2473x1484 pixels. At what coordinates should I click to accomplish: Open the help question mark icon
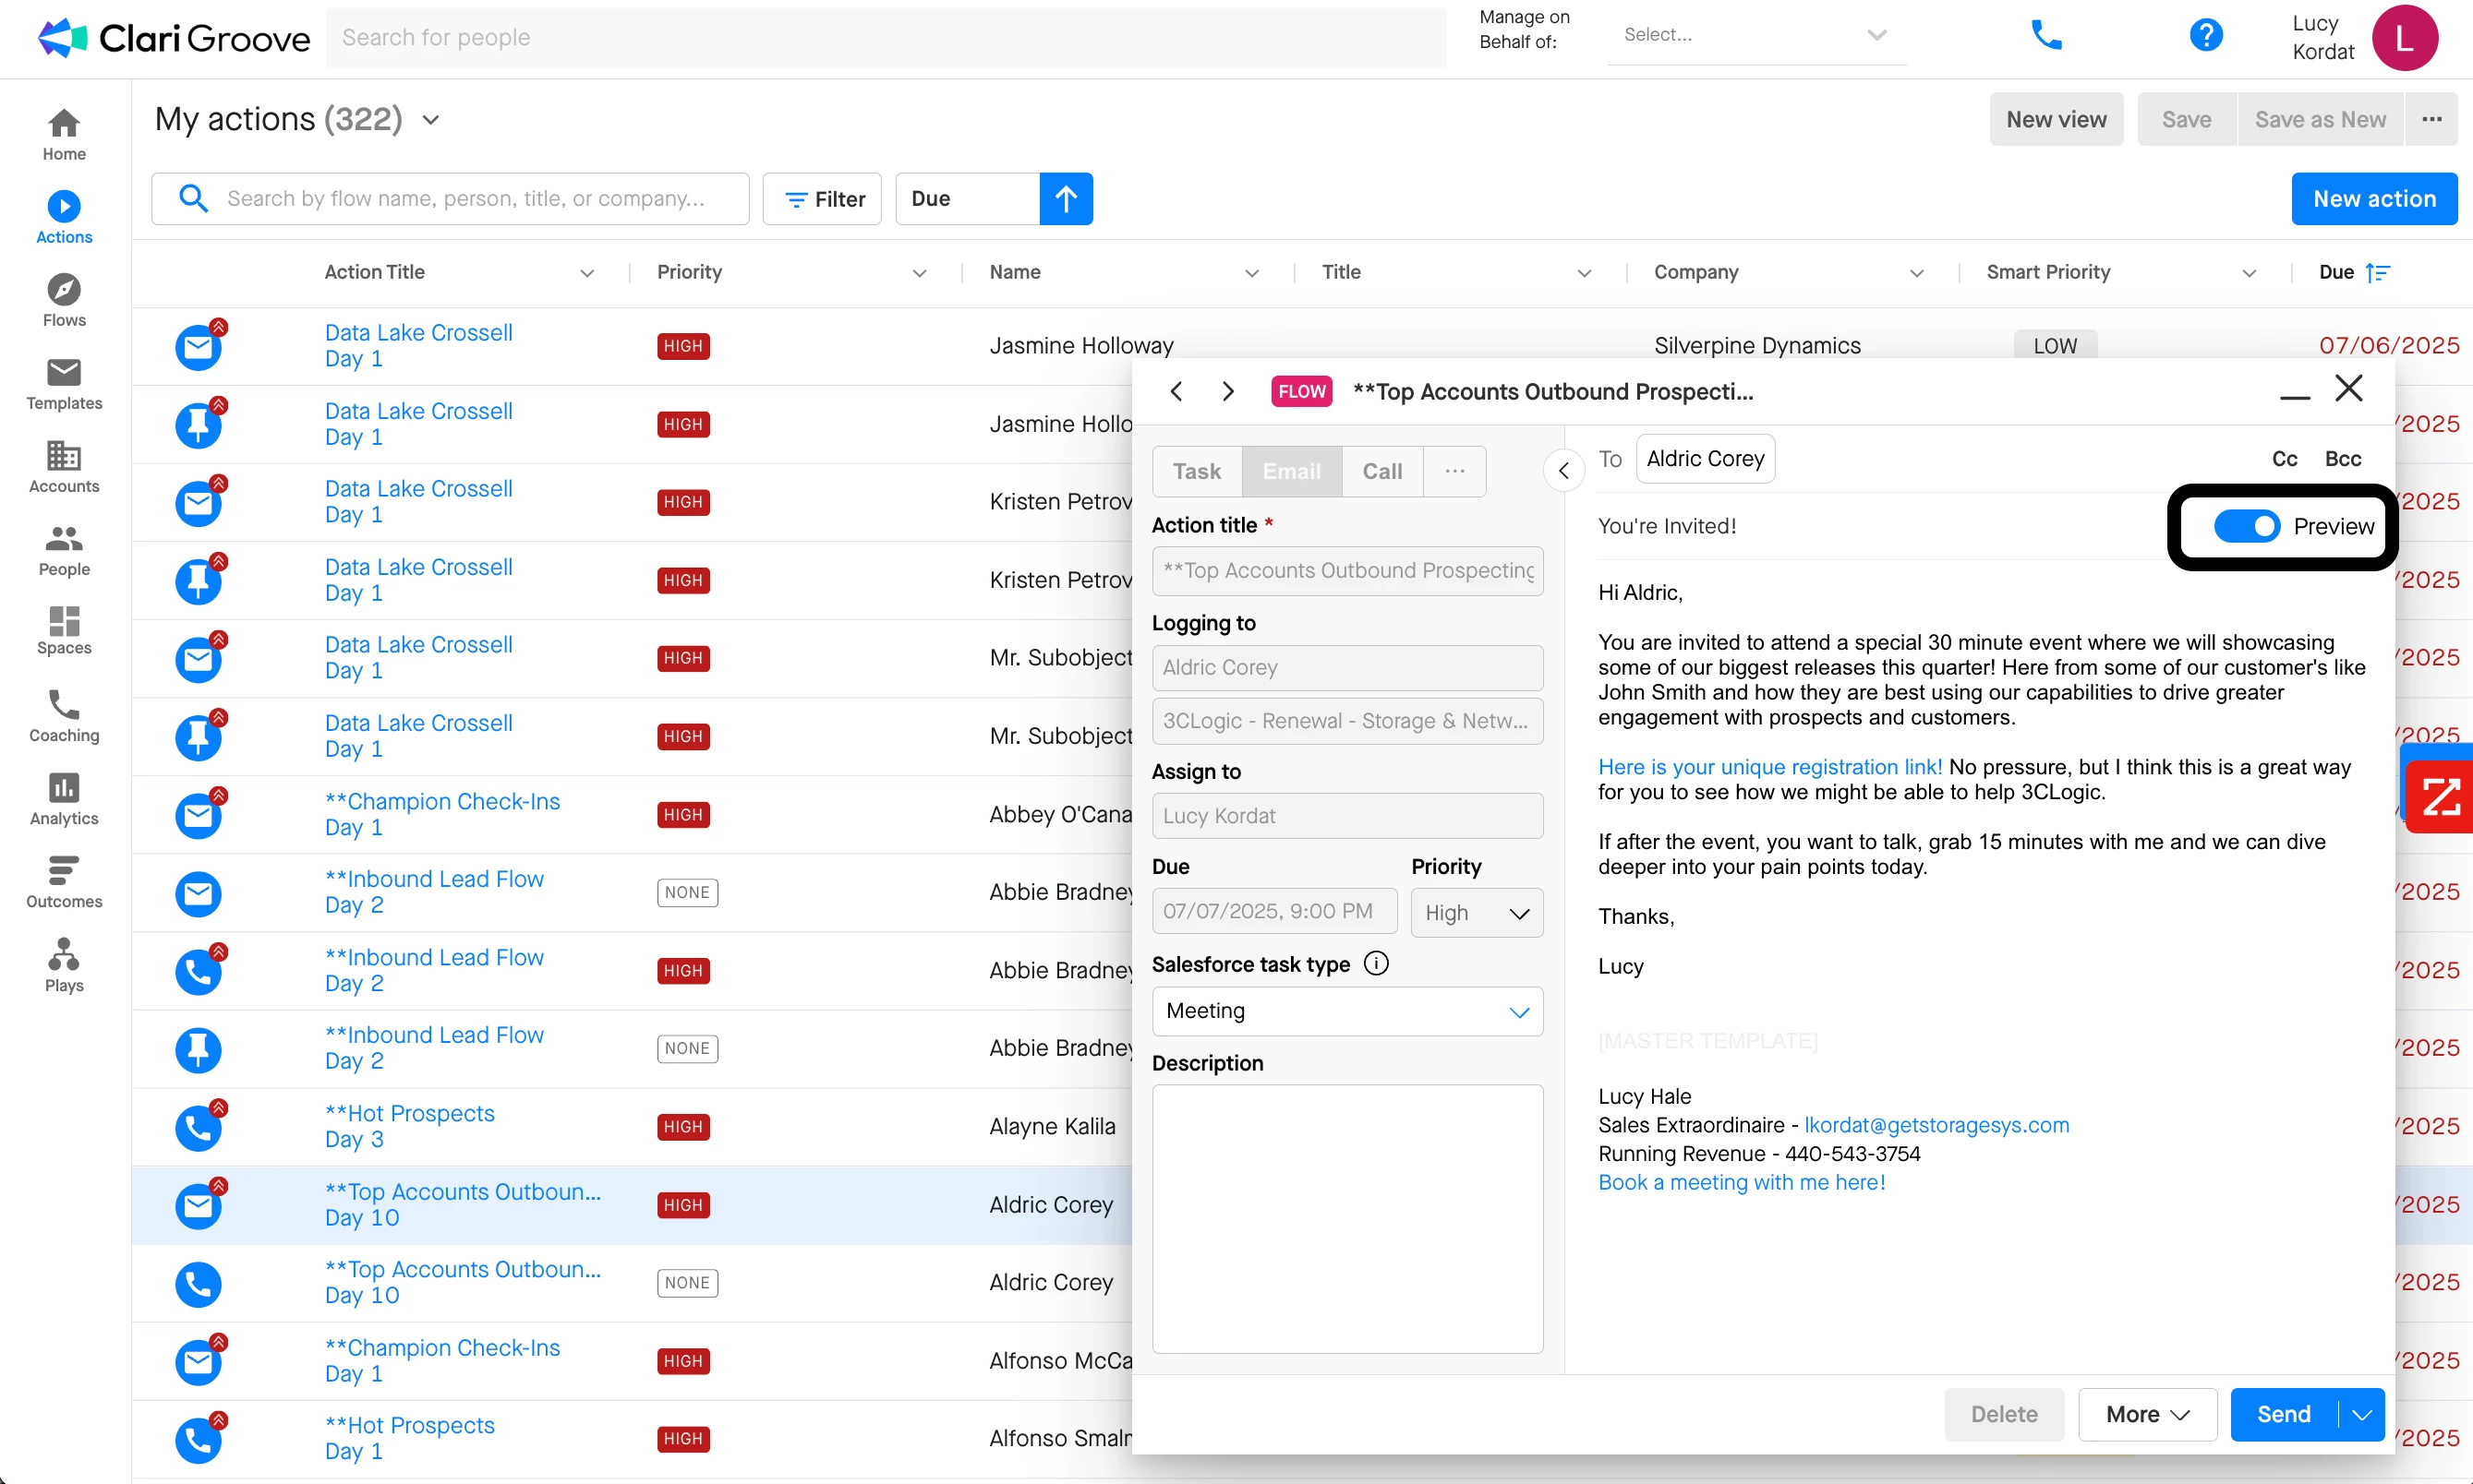[2205, 36]
